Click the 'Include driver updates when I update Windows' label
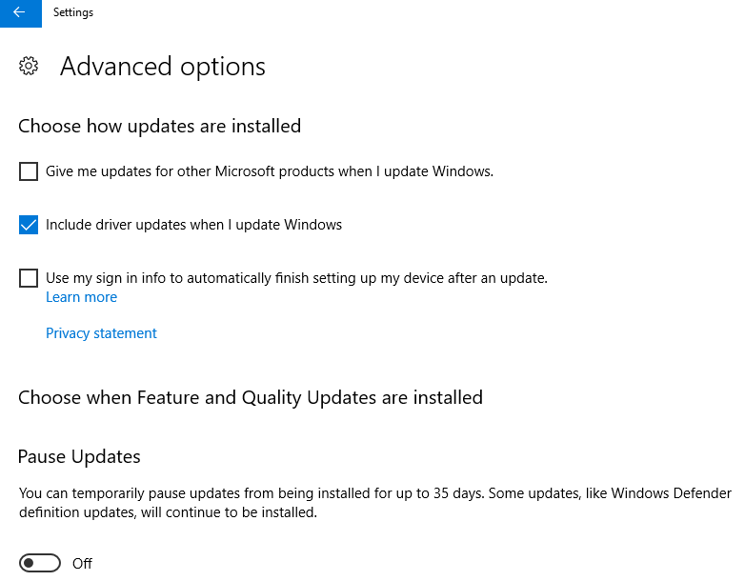 click(193, 225)
